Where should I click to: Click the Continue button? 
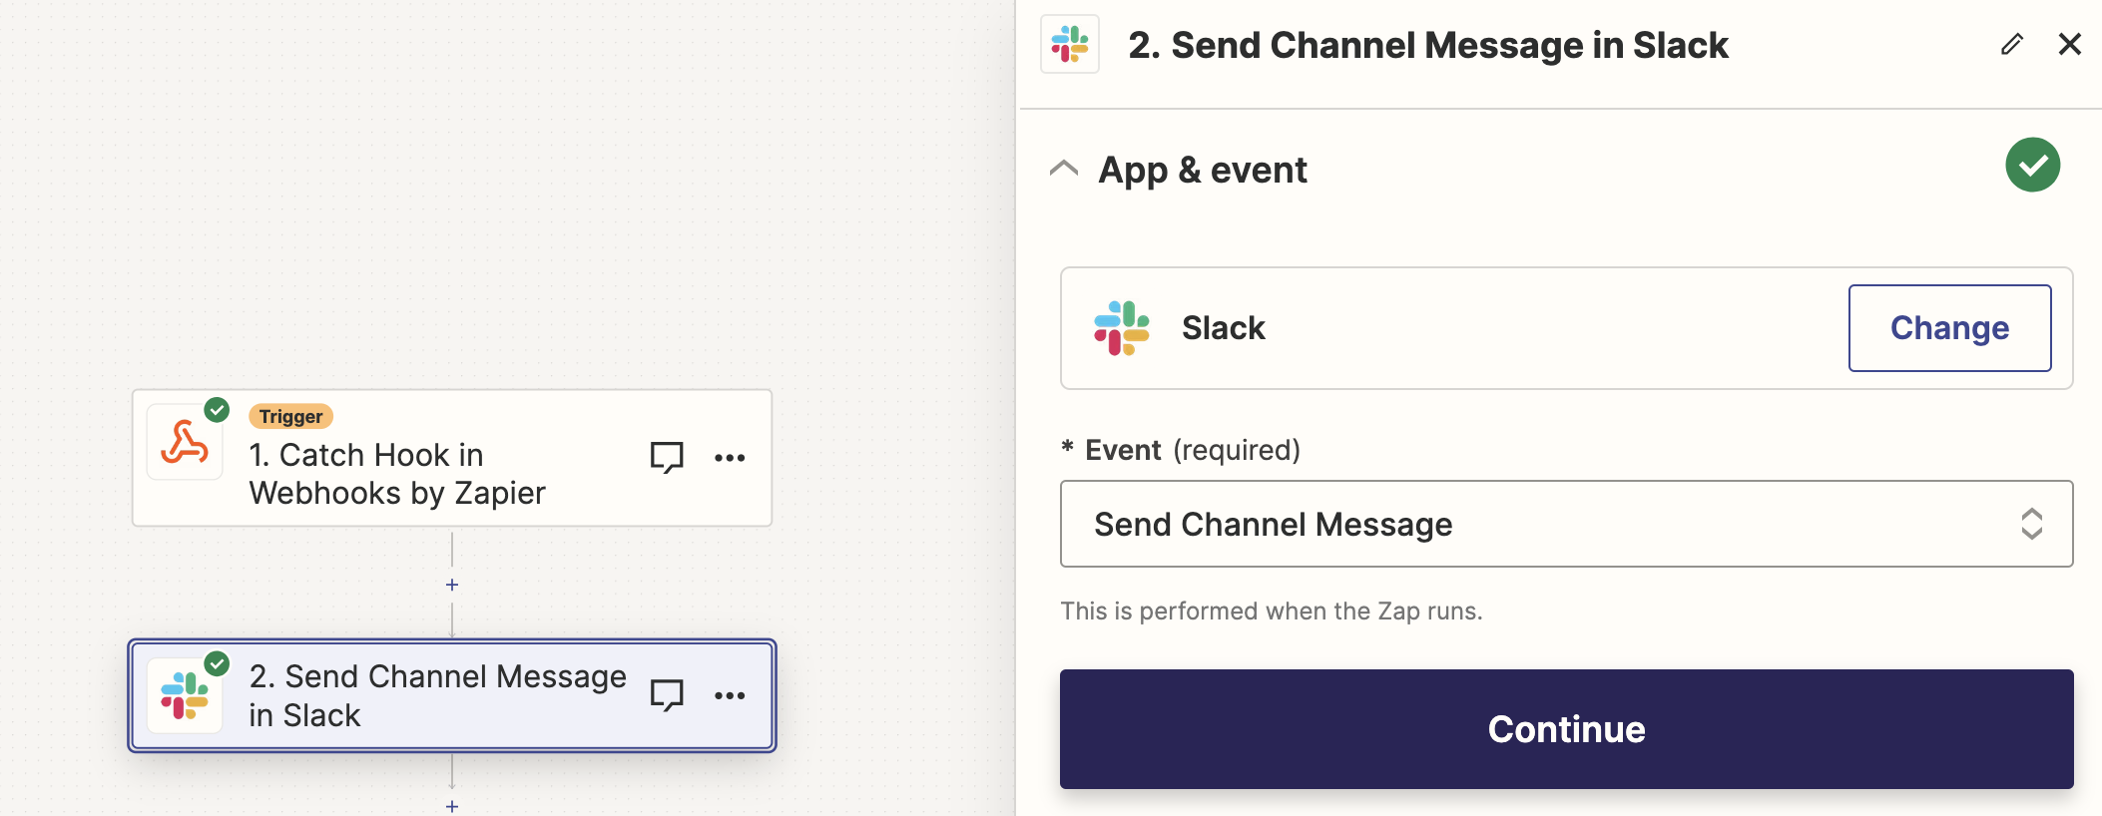pos(1566,729)
